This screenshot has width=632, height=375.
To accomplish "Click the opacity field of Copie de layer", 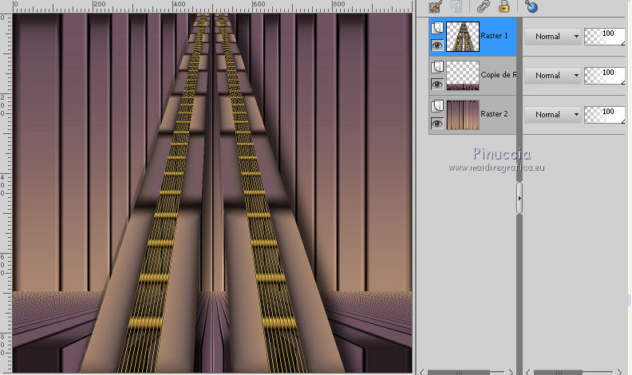I will pyautogui.click(x=605, y=75).
